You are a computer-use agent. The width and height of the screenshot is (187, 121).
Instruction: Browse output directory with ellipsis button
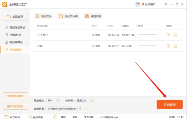point(79,109)
